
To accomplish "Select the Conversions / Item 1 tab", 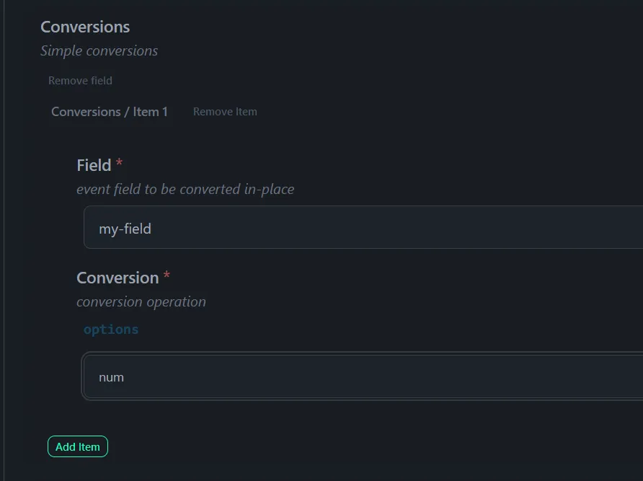I will [x=109, y=112].
